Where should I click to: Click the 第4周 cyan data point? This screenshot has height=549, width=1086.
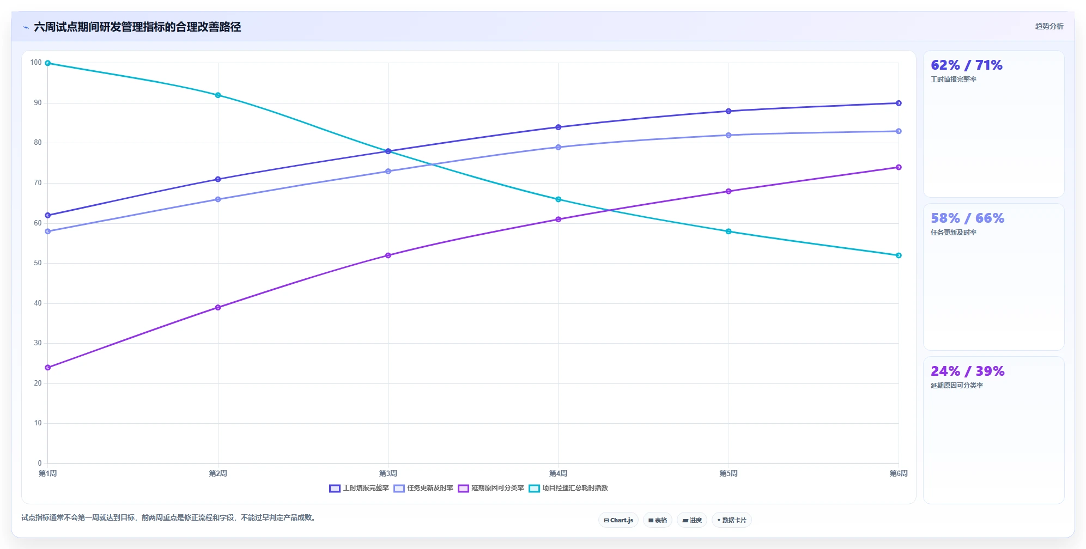pos(558,199)
